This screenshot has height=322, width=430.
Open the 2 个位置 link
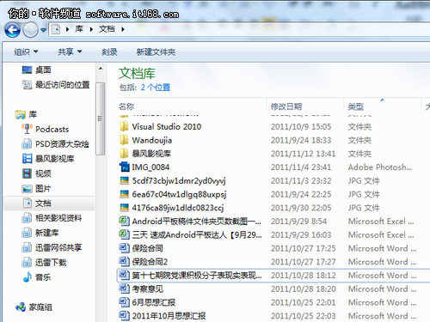tap(156, 88)
